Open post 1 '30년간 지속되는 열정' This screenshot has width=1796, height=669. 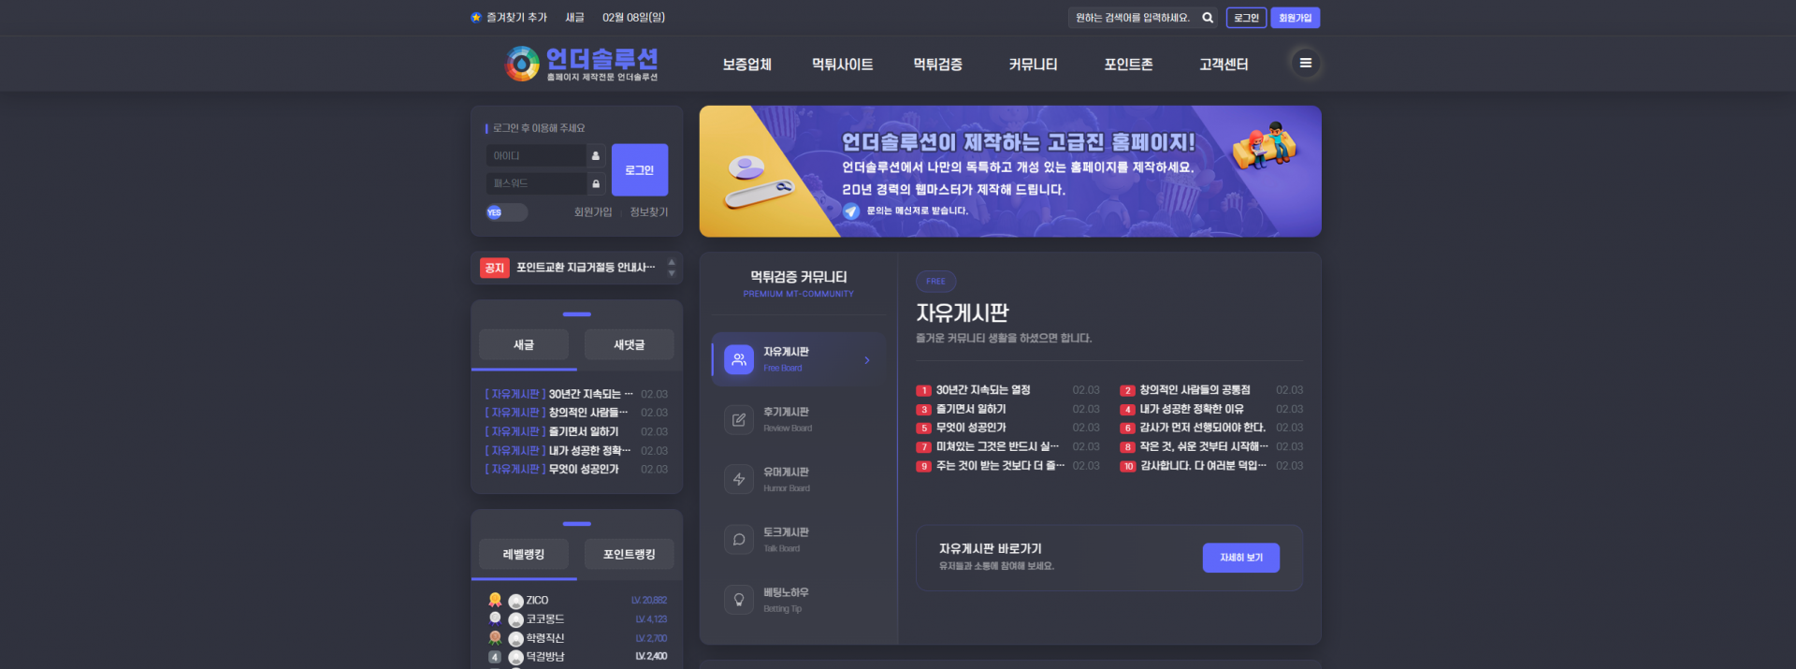[983, 390]
